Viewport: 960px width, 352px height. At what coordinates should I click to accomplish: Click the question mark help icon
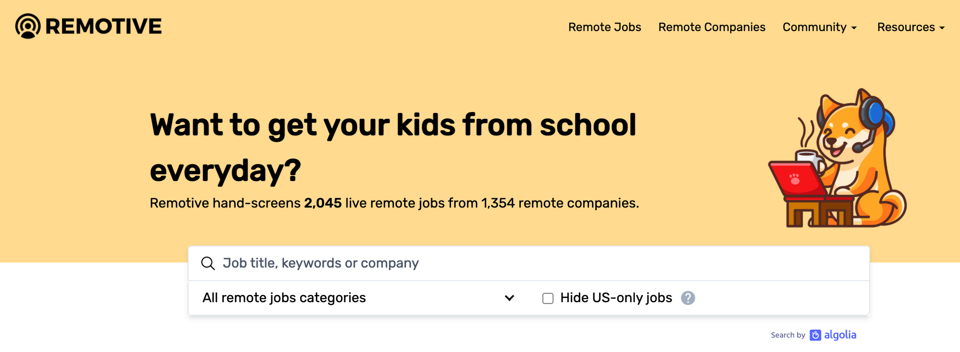(688, 298)
